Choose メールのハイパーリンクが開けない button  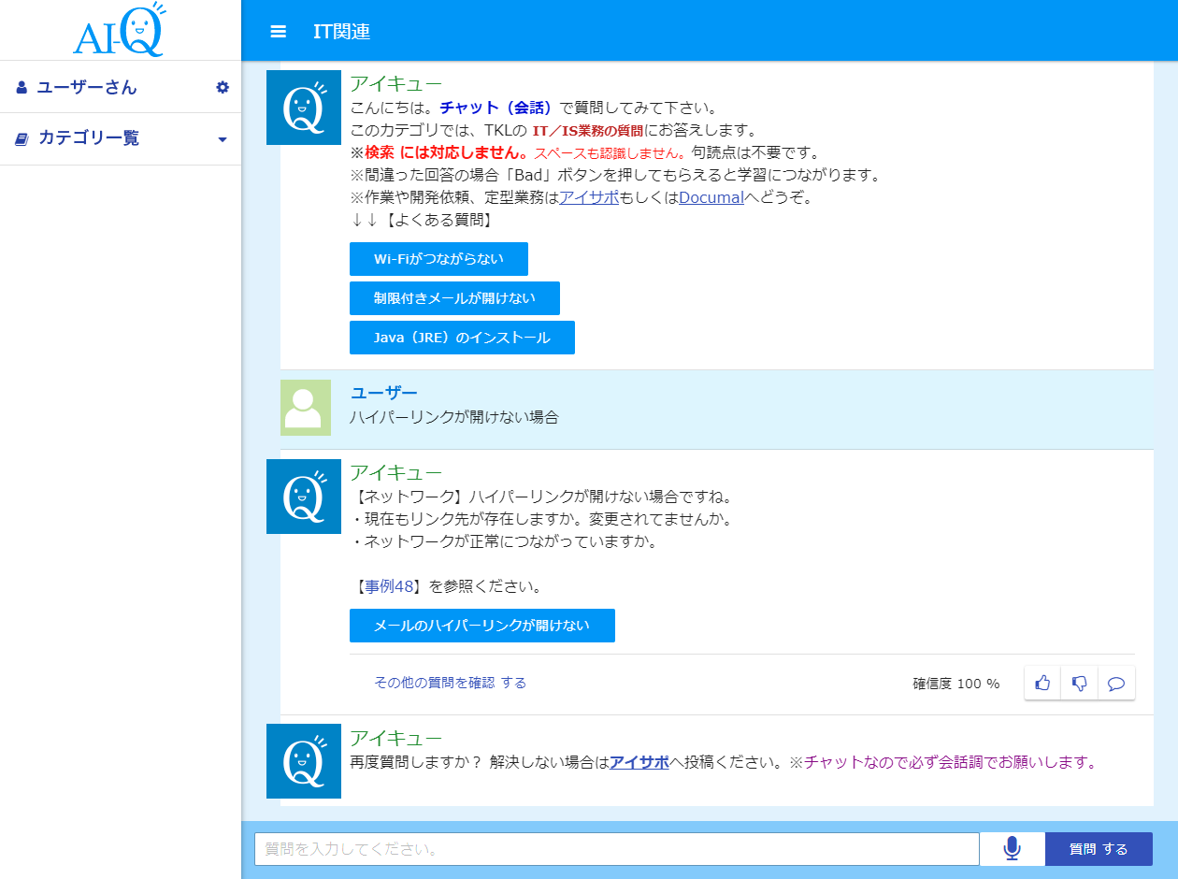point(482,626)
